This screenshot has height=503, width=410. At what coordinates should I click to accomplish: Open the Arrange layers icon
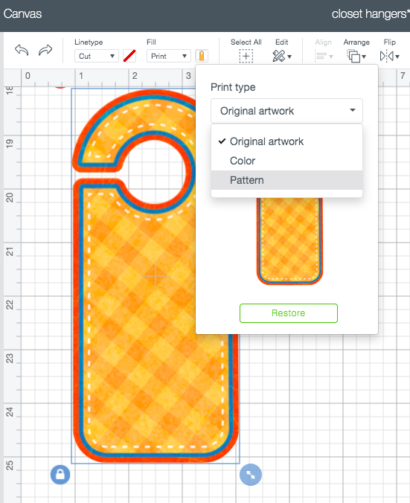coord(356,56)
